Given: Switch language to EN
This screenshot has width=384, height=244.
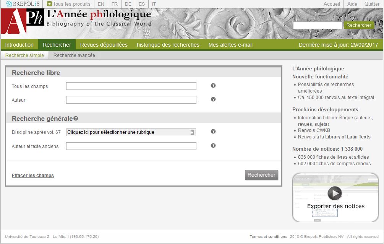Looking at the screenshot, I should point(101,4).
